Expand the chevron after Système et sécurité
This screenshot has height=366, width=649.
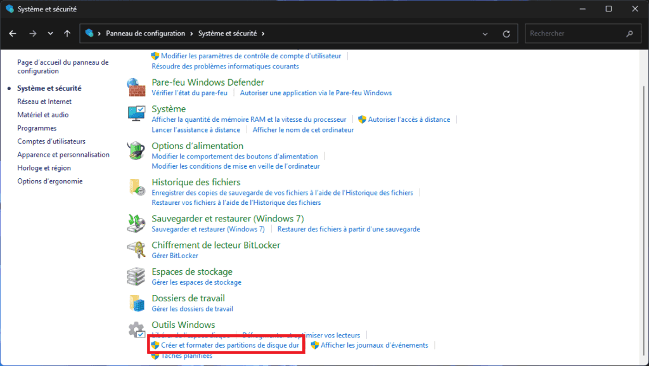[x=263, y=34]
